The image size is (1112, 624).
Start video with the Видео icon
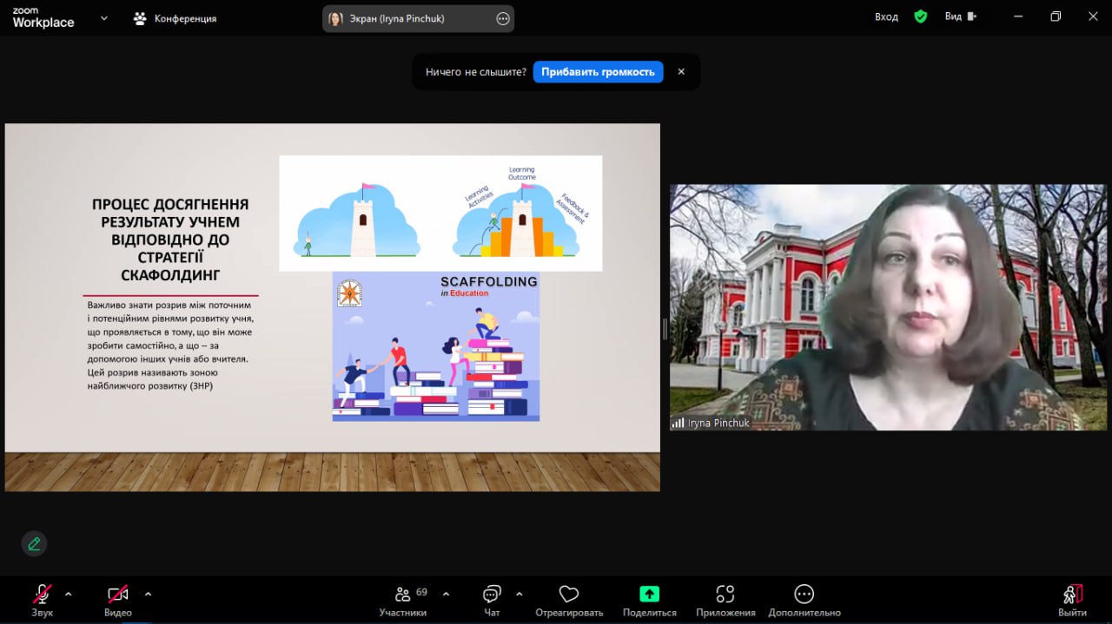[118, 594]
